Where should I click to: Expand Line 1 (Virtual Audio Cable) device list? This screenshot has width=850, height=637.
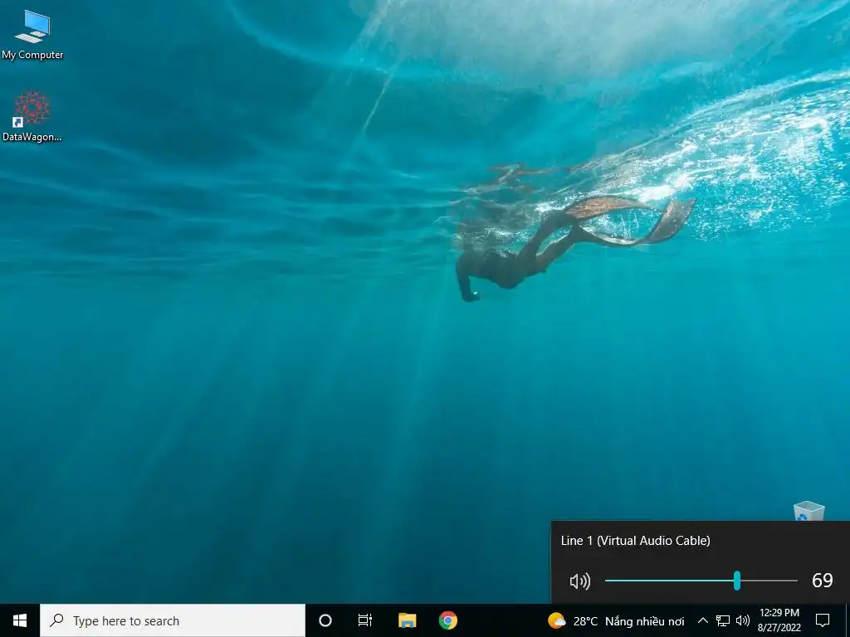click(635, 541)
